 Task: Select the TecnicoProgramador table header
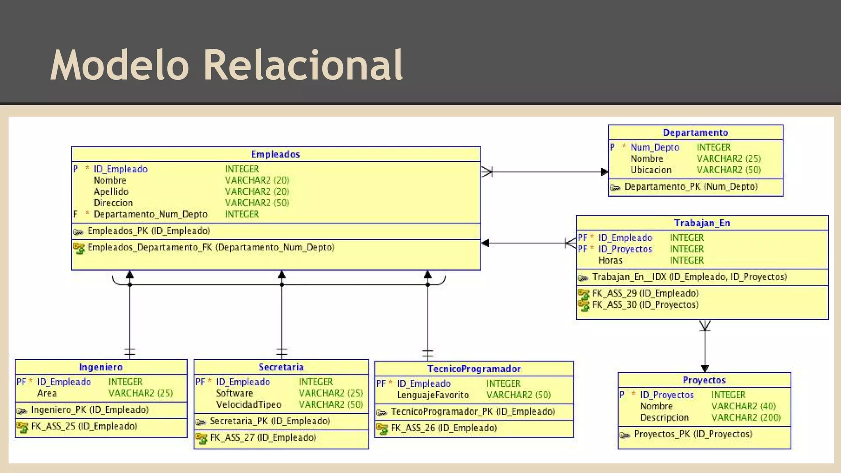(x=474, y=369)
